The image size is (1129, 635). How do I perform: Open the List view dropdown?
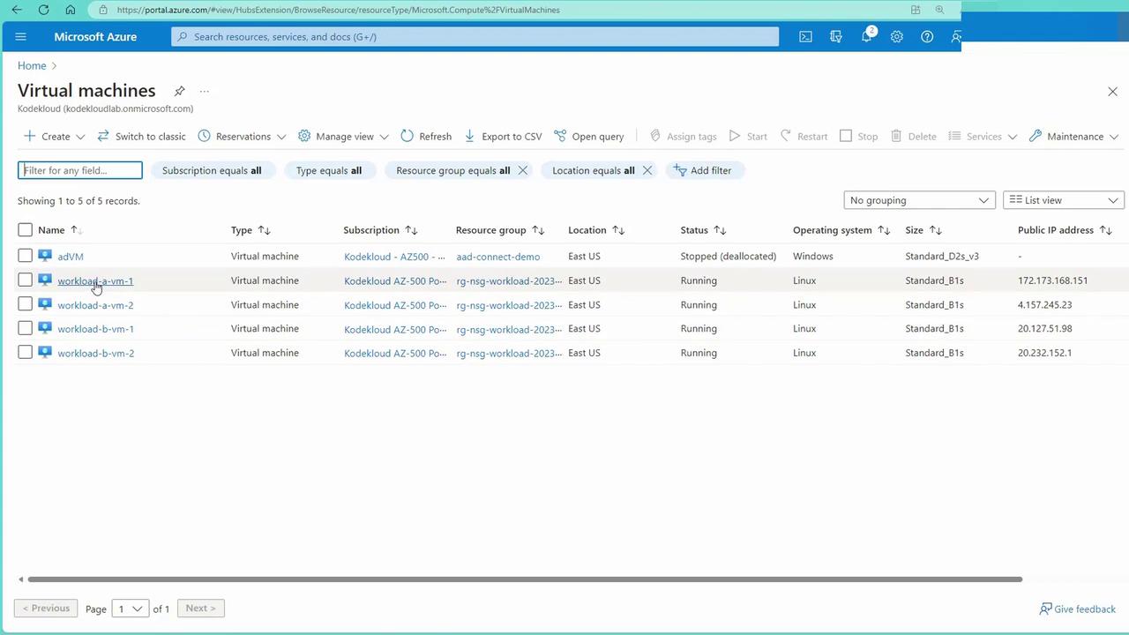pos(1064,200)
